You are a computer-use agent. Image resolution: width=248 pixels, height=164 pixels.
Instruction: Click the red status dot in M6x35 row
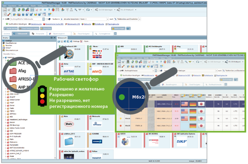121,126
